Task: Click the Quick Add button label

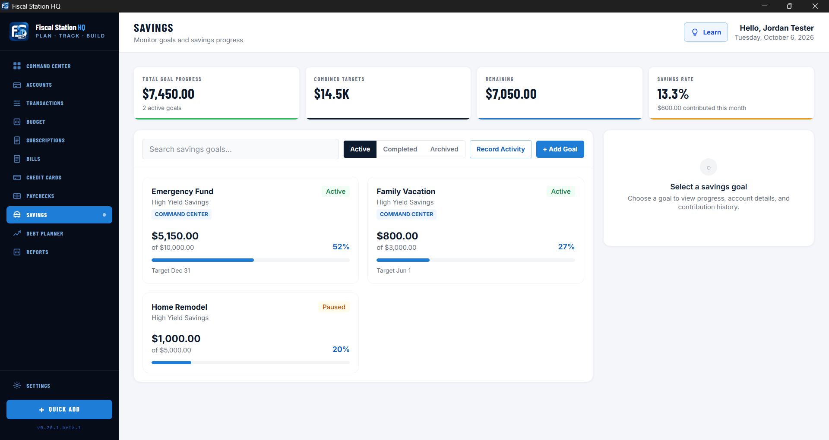Action: coord(64,409)
